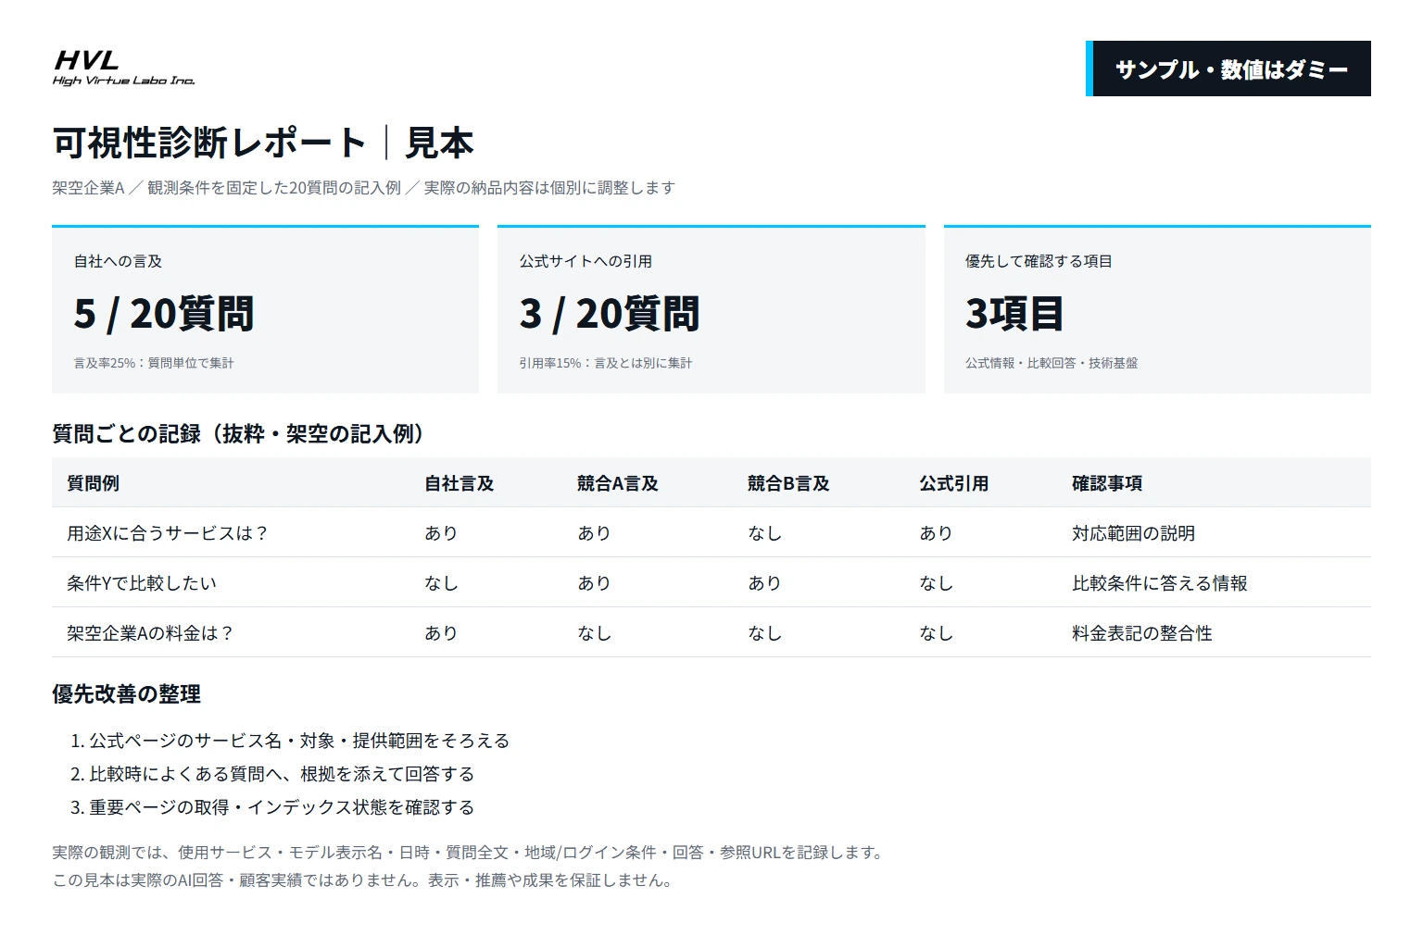This screenshot has height=948, width=1423.
Task: Click the footnote starting with "この見本は実際のAI回答"
Action: (362, 880)
